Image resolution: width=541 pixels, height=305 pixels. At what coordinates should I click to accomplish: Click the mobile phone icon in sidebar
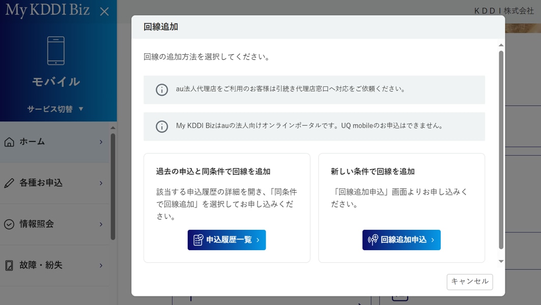pos(56,51)
